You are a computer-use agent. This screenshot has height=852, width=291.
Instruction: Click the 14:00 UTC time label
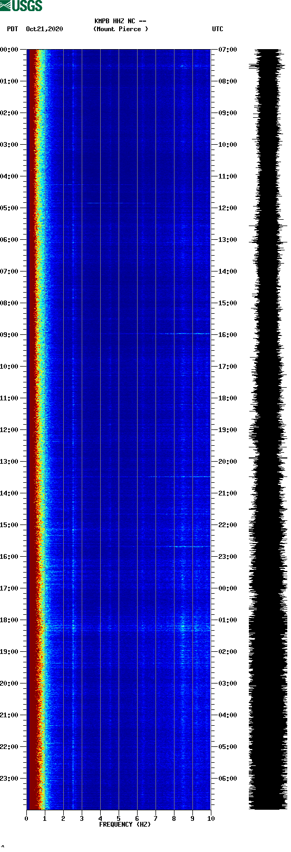[228, 271]
